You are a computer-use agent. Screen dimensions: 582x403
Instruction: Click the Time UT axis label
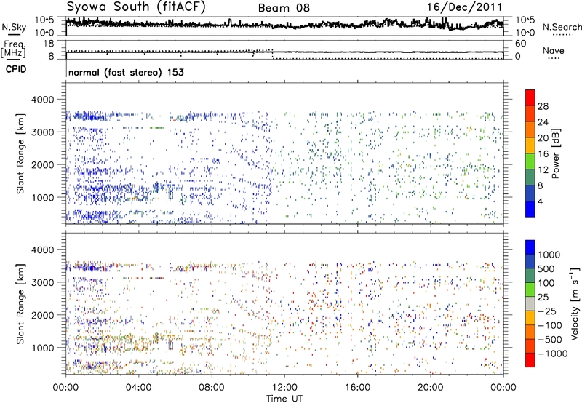[x=284, y=399]
